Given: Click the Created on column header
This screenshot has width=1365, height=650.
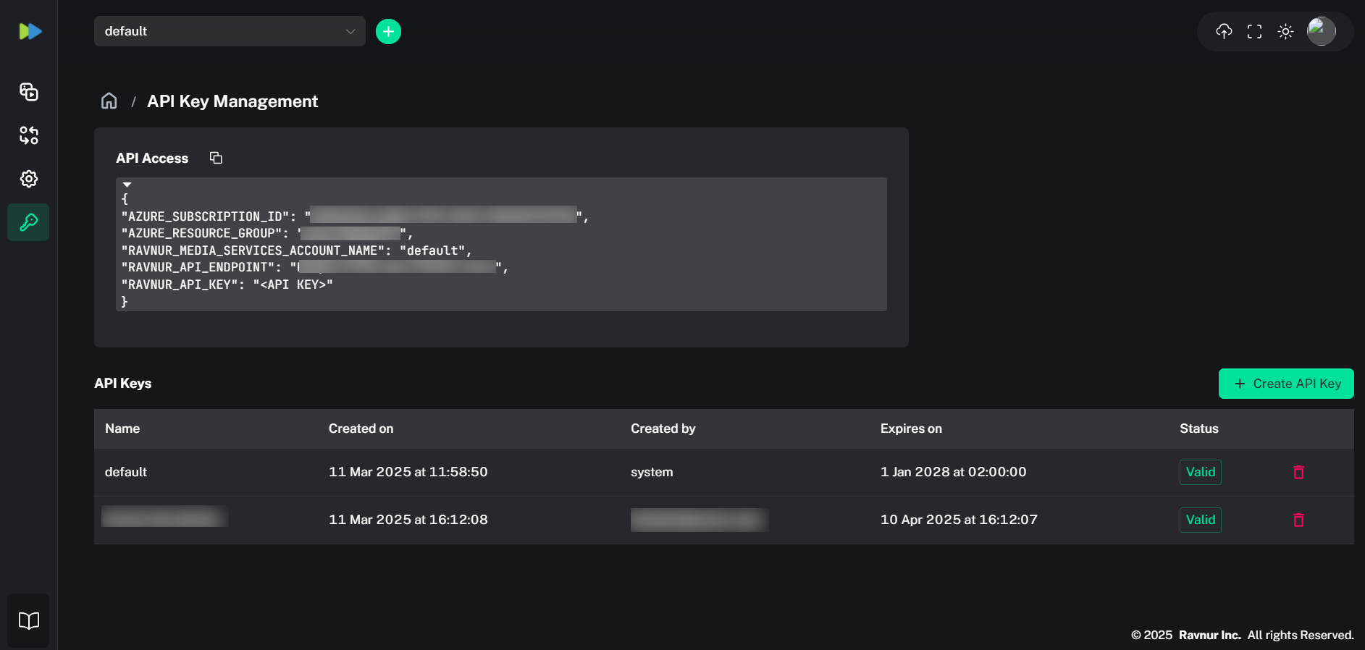Looking at the screenshot, I should click(x=361, y=429).
